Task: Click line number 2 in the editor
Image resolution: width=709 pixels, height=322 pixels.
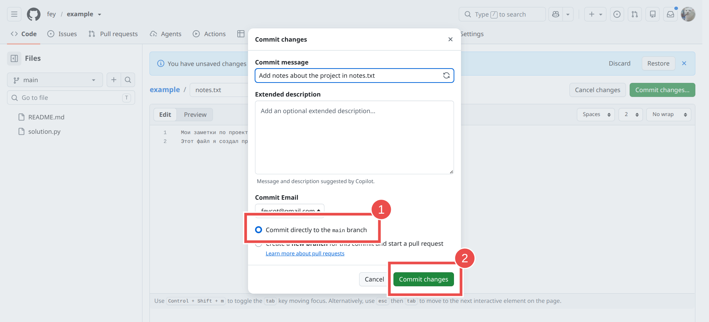Action: click(165, 141)
